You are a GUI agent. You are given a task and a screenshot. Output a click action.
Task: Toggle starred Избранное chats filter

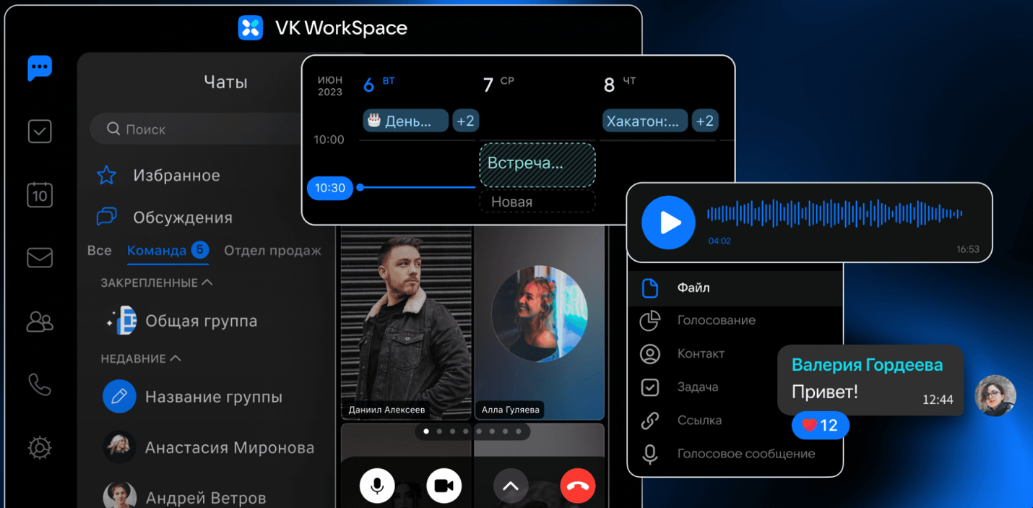(178, 174)
